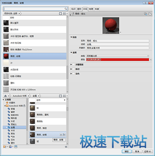Screen dimensions: 155x156
Task: Select 水泥砂浆 material in project list
Action: [34, 70]
